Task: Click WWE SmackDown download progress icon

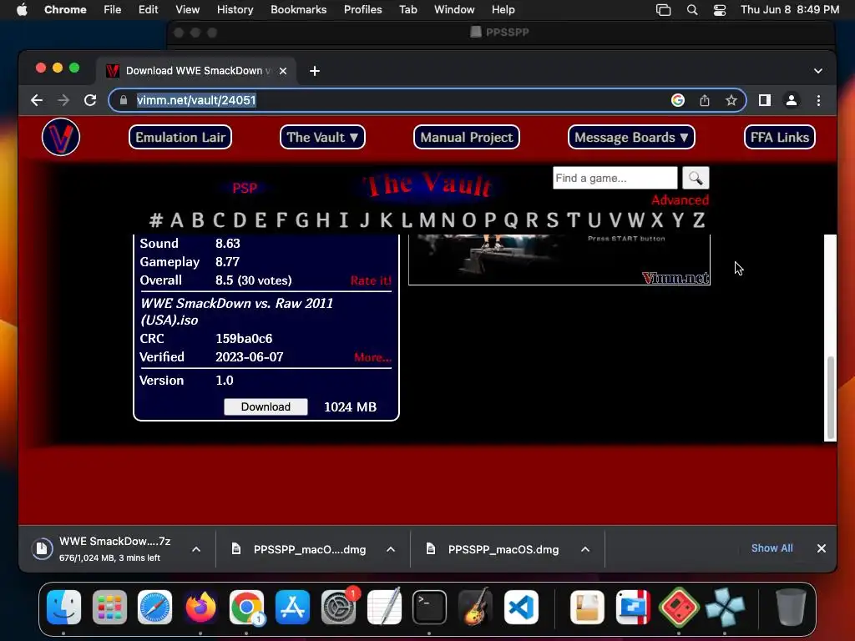Action: 42,549
